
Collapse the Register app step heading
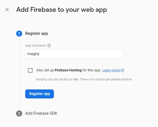pos(37,34)
